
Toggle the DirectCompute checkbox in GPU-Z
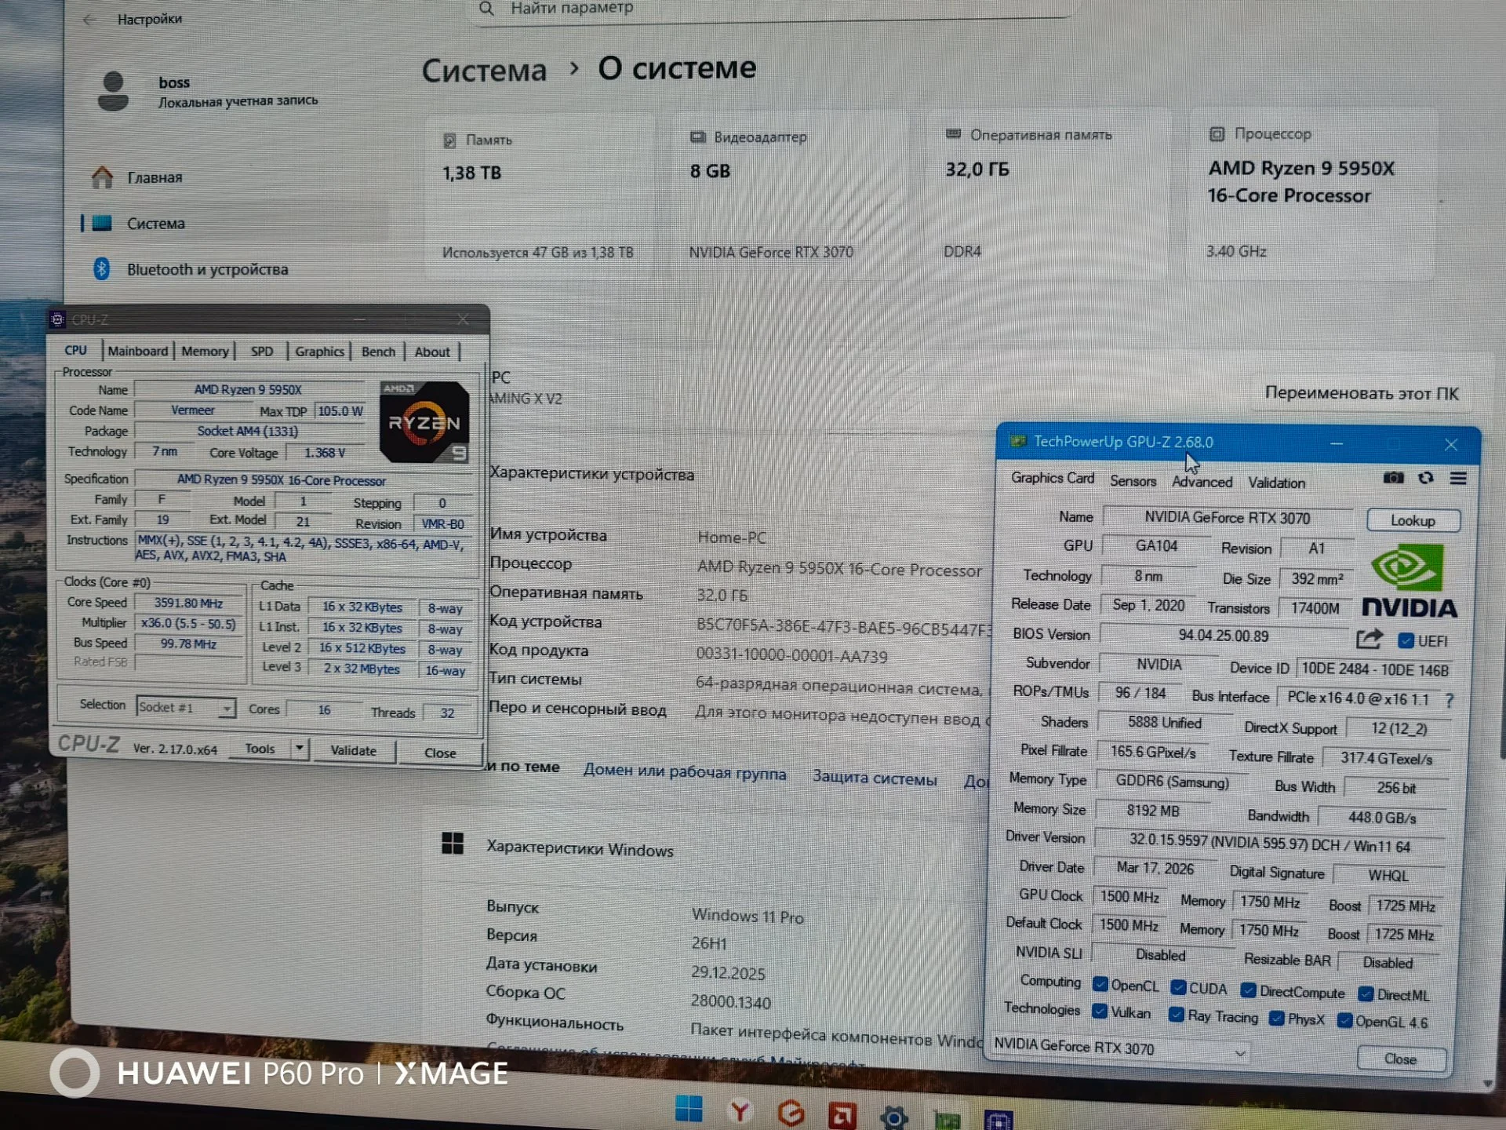point(1249,990)
